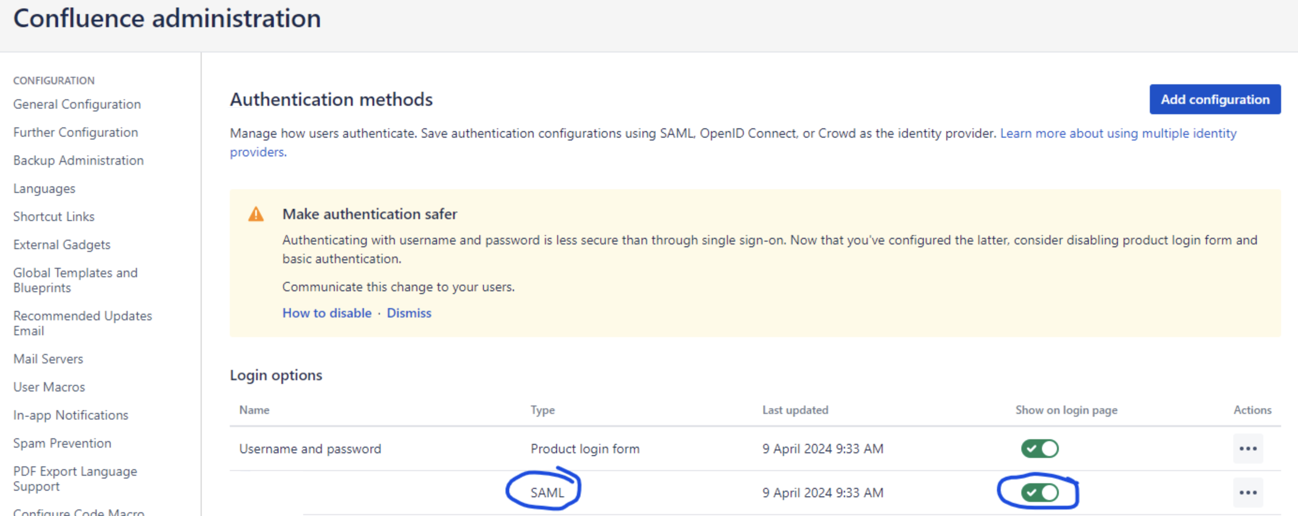Open actions menu for Username and password

coord(1248,448)
